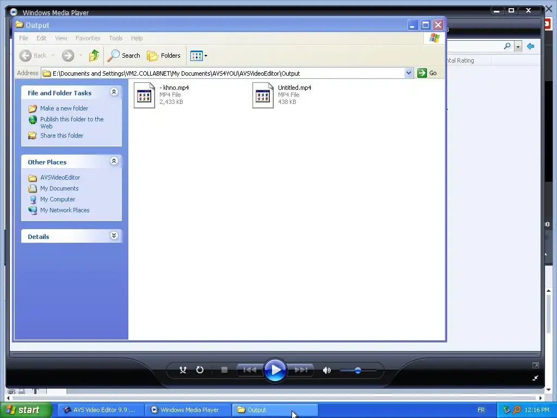Open My Documents link
This screenshot has height=418, width=557.
(x=59, y=188)
